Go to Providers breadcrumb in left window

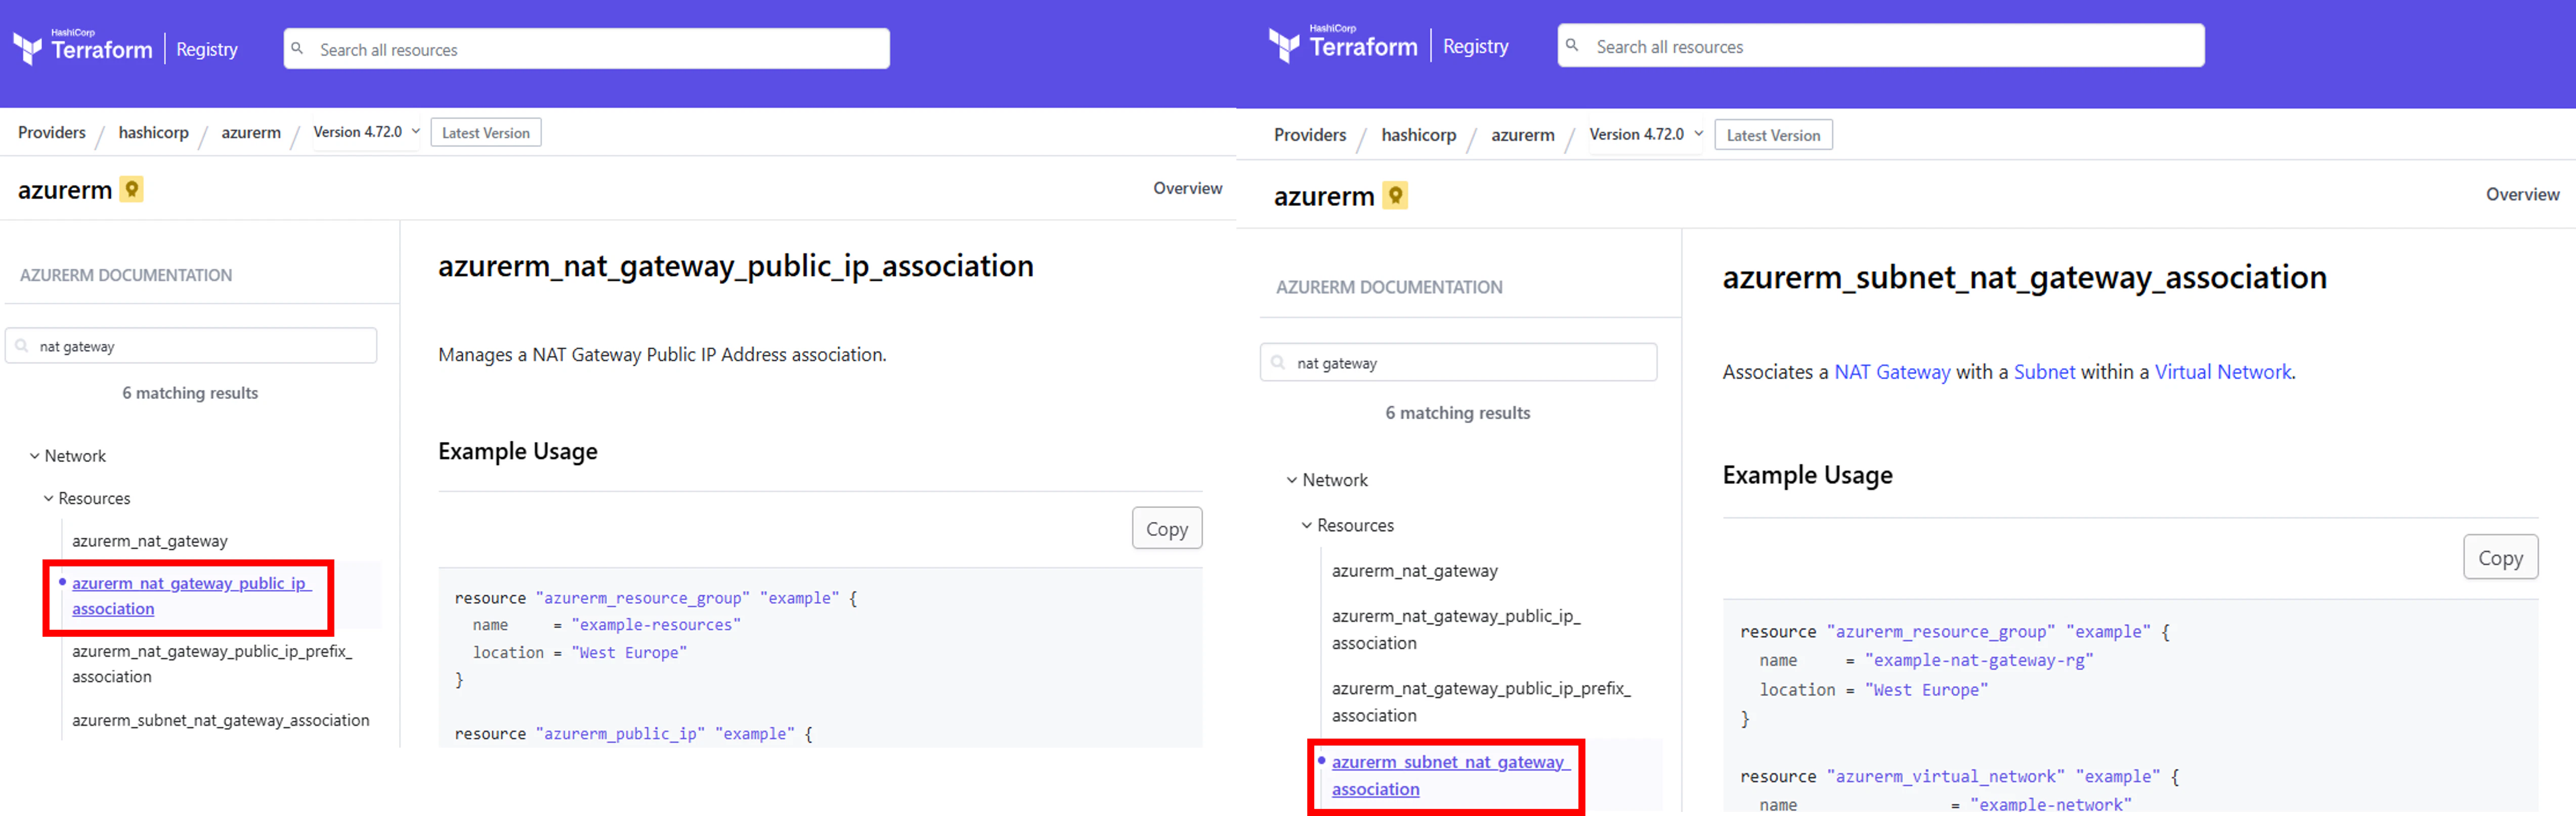[x=52, y=132]
